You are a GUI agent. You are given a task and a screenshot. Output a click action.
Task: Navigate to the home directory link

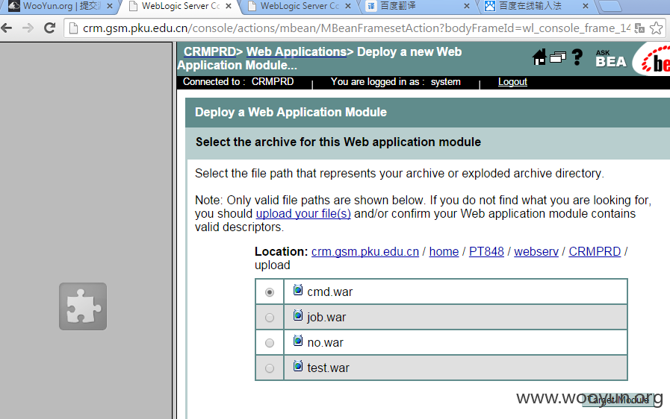[444, 252]
